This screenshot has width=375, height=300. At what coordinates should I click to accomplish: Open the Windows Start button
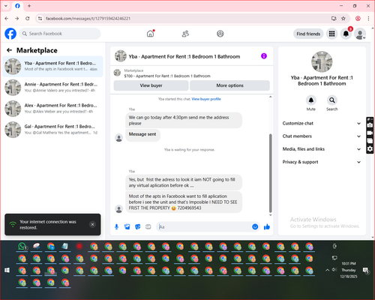7,270
